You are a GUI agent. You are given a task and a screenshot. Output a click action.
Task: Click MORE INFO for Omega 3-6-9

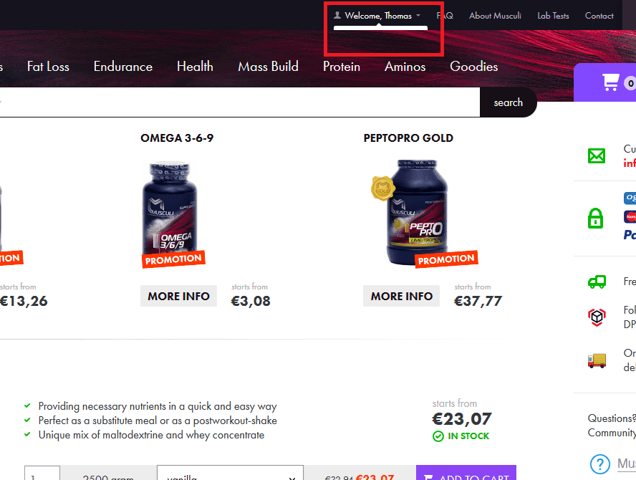coord(178,296)
